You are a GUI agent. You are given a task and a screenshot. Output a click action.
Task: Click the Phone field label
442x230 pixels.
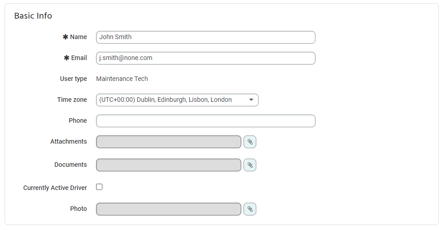pos(78,120)
